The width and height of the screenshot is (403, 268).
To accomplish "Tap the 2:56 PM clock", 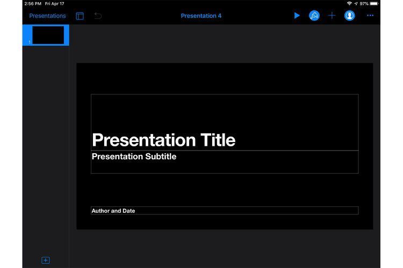I will (x=33, y=4).
